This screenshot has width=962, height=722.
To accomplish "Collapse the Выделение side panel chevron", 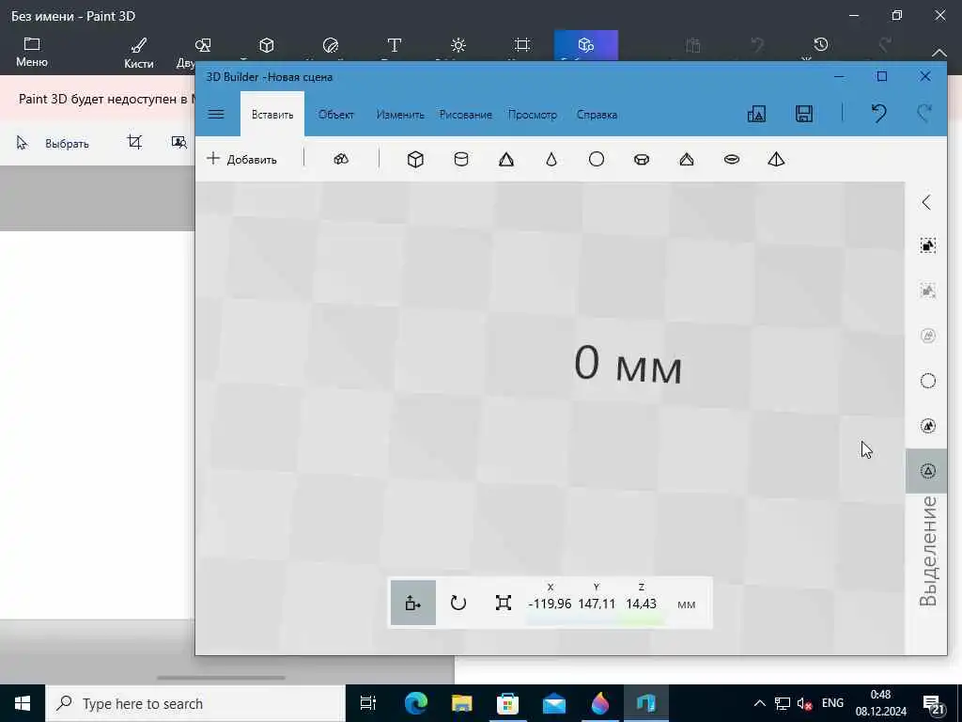I will [927, 202].
